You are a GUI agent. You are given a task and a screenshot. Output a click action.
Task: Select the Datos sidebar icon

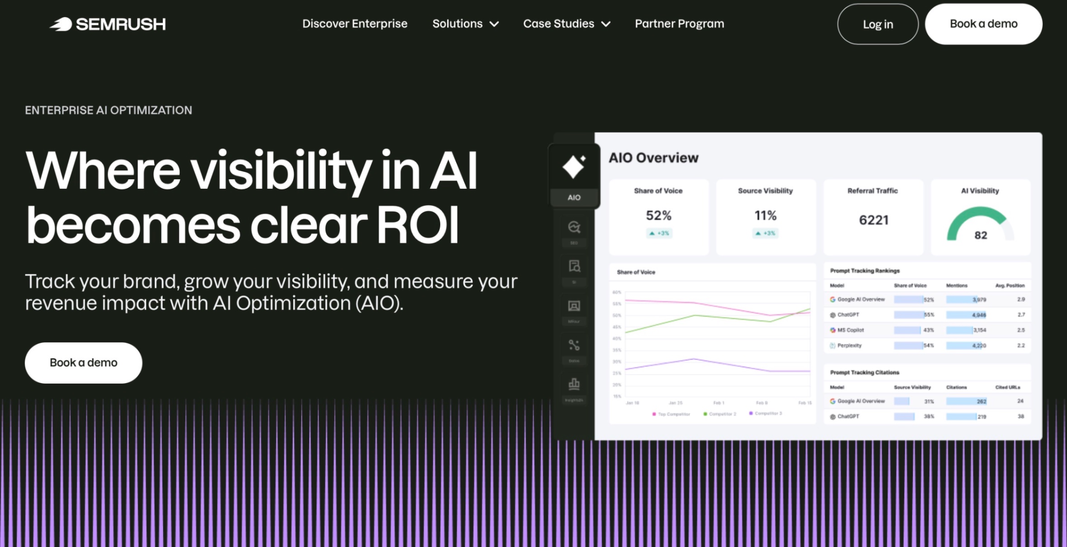[x=574, y=345]
